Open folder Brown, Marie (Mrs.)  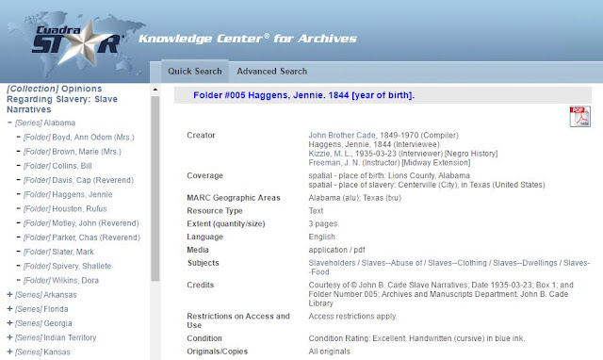pyautogui.click(x=73, y=152)
